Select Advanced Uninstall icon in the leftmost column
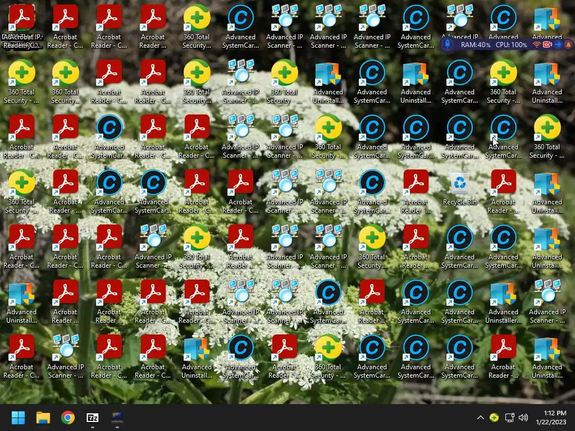This screenshot has height=431, width=575. click(22, 301)
